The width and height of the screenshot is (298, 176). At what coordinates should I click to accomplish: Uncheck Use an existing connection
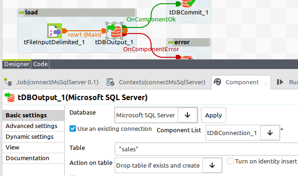73,129
